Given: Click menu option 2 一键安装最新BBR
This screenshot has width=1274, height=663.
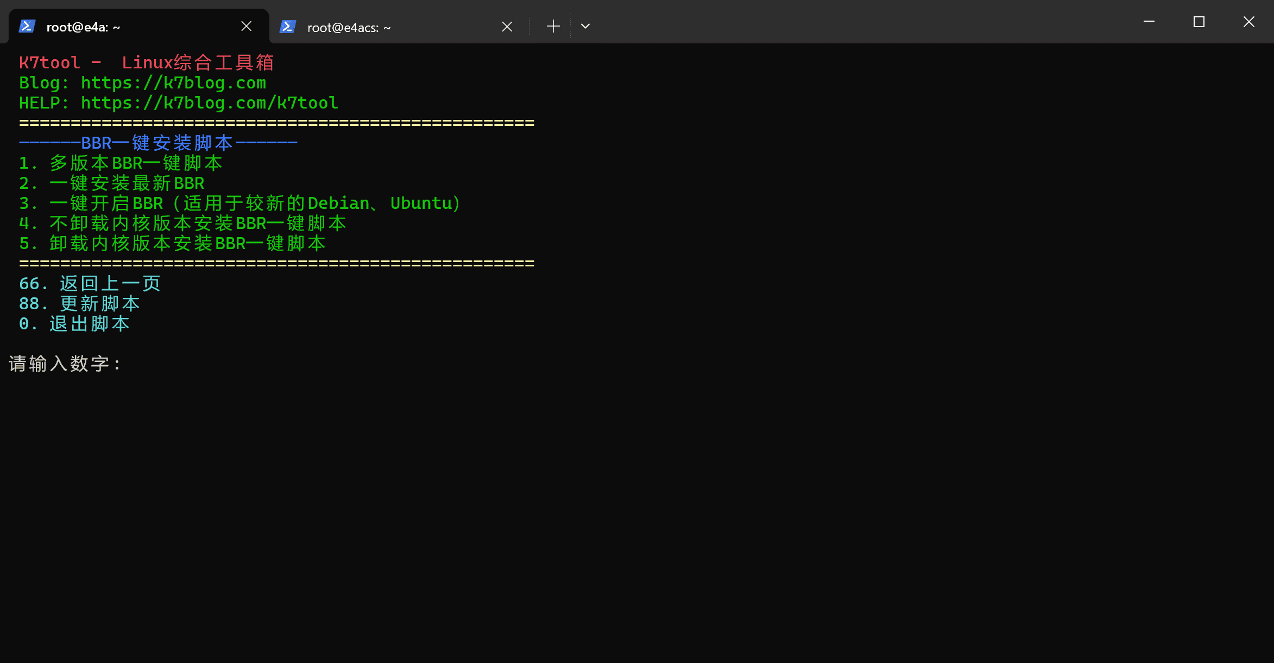Looking at the screenshot, I should [x=112, y=183].
